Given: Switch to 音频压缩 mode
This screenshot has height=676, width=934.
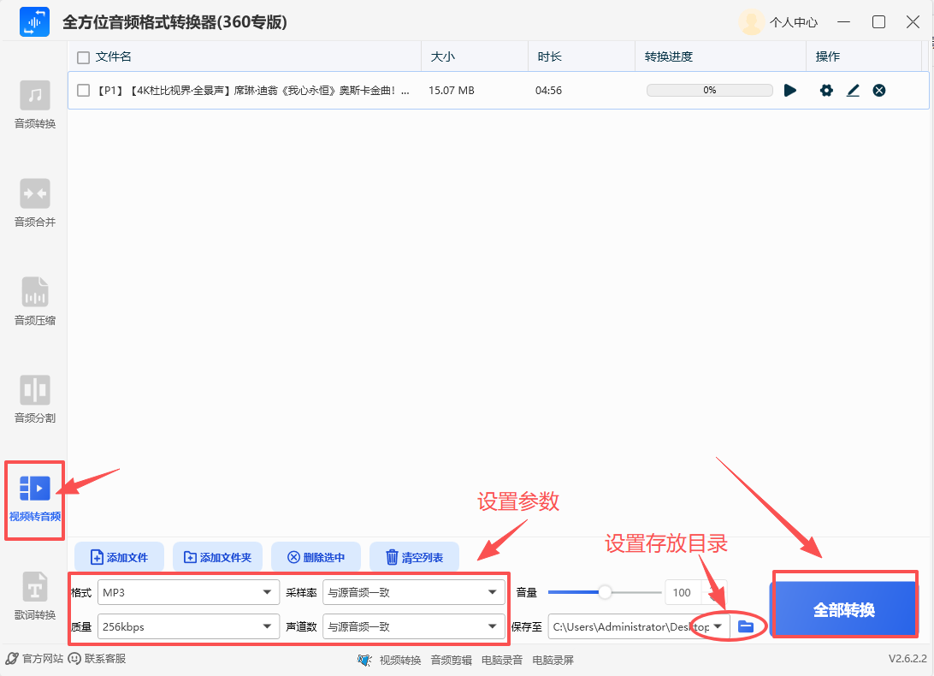Looking at the screenshot, I should click(x=34, y=299).
